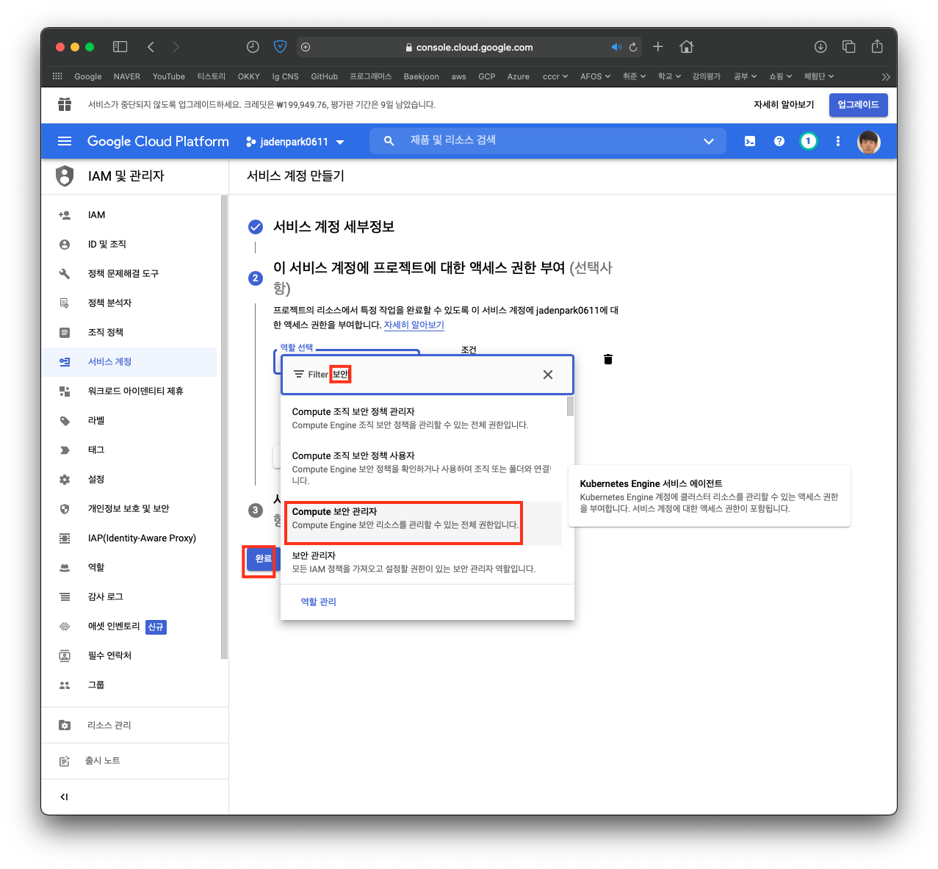
Task: Clear filter with X icon
Action: [548, 375]
